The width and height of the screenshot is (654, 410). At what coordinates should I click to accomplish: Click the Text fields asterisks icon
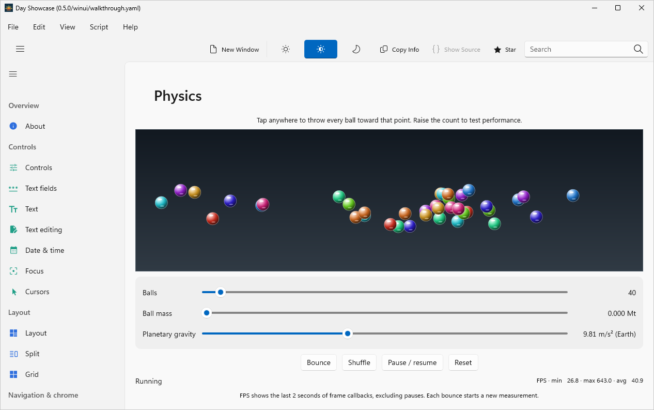(13, 188)
